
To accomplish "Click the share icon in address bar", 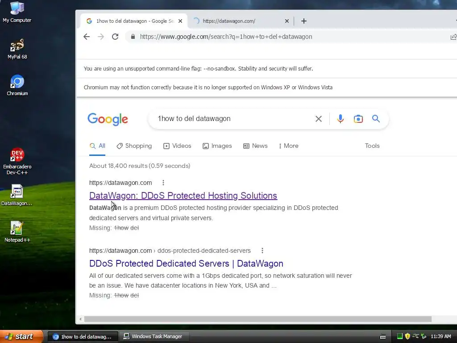I will click(x=453, y=37).
